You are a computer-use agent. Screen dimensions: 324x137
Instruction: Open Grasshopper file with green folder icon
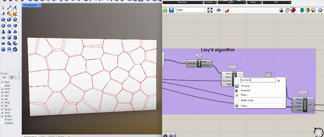point(165,10)
